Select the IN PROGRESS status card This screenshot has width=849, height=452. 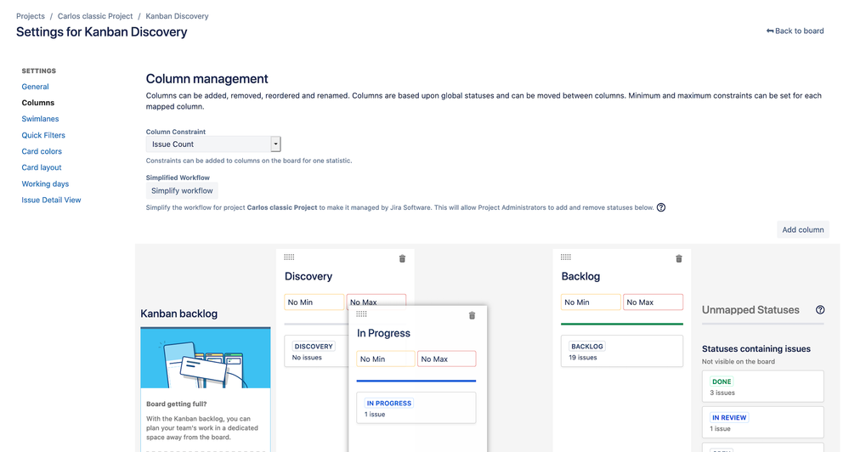point(416,408)
